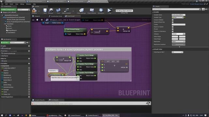The image size is (209, 117).
Task: Open Windows Start menu
Action: (2, 115)
